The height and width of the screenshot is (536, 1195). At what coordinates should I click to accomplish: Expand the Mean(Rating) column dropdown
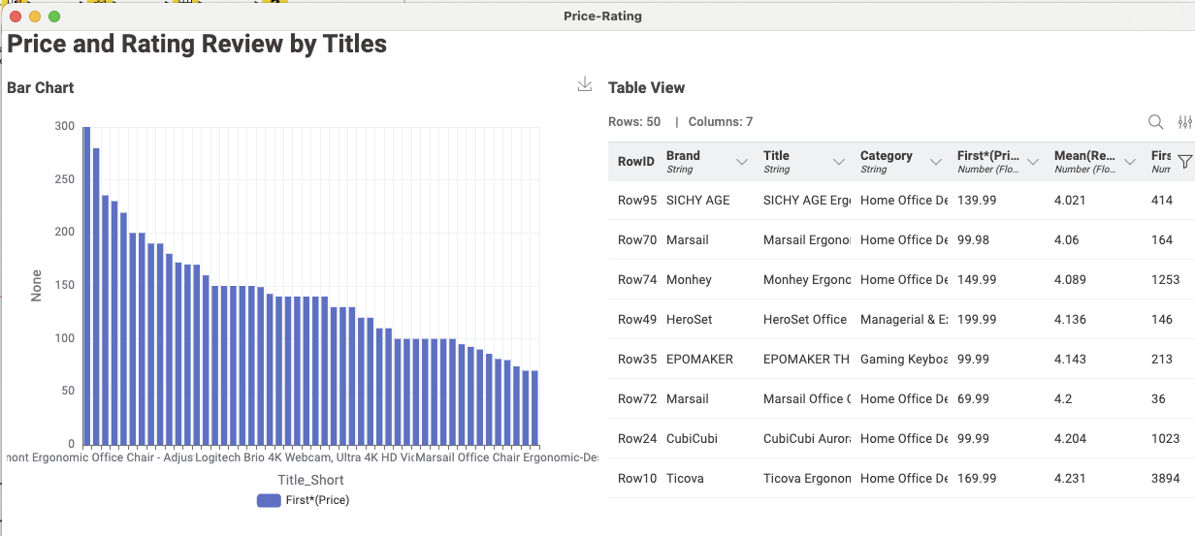pyautogui.click(x=1130, y=162)
